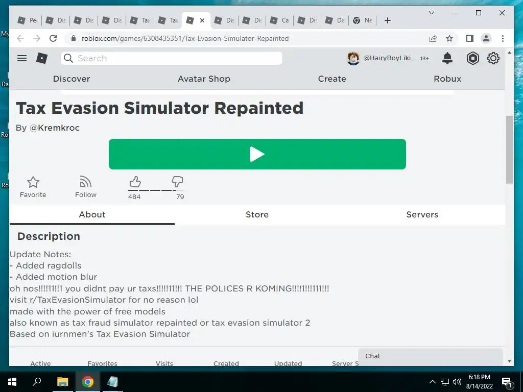Open a new browser tab
The height and width of the screenshot is (392, 523).
click(387, 20)
